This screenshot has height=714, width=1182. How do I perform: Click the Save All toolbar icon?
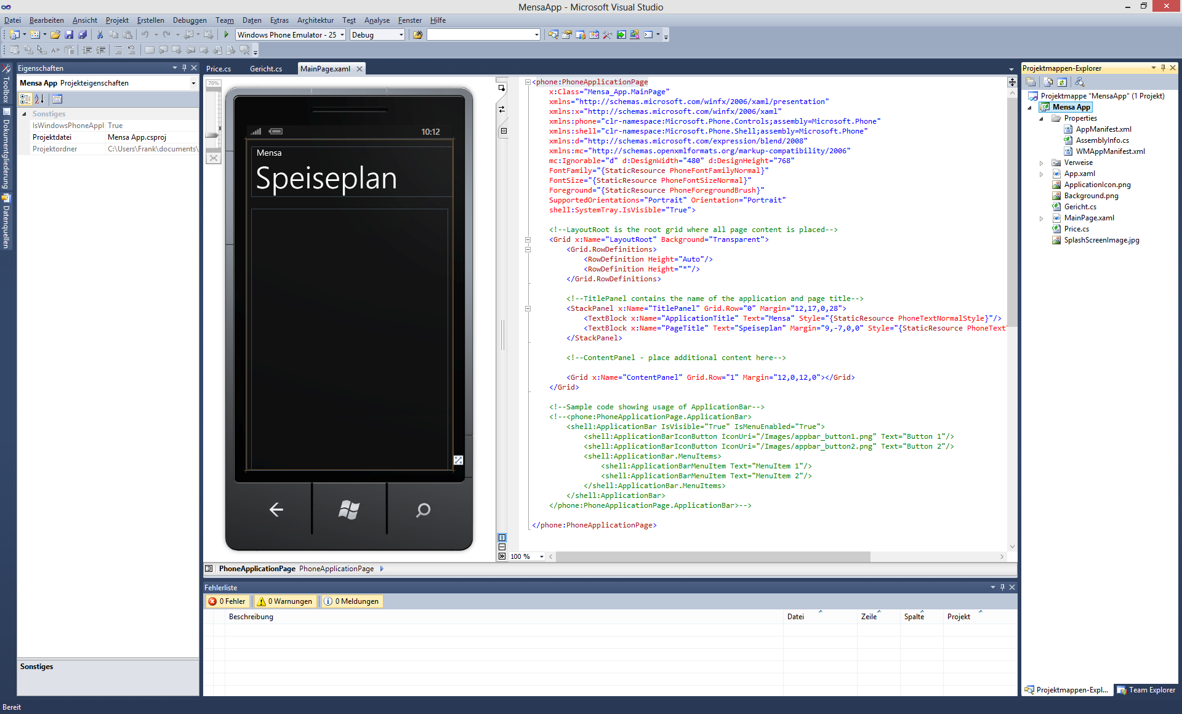pos(82,35)
